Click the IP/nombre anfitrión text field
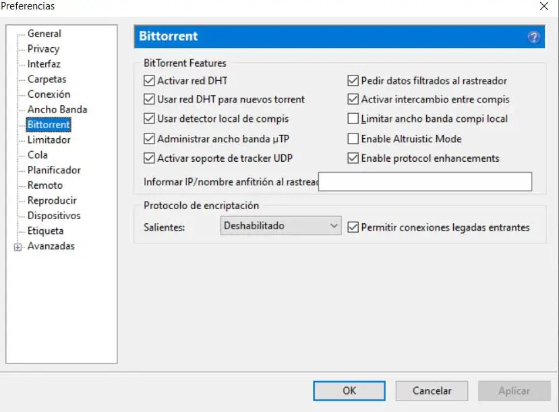The height and width of the screenshot is (412, 559). tap(425, 182)
